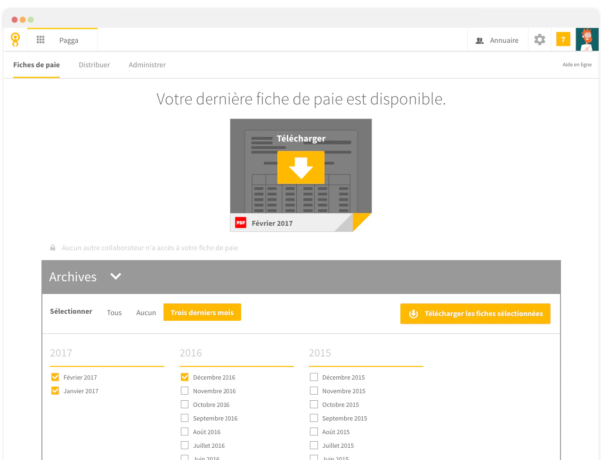Check the Décembre 2015 checkbox
The width and height of the screenshot is (601, 460).
coord(314,377)
